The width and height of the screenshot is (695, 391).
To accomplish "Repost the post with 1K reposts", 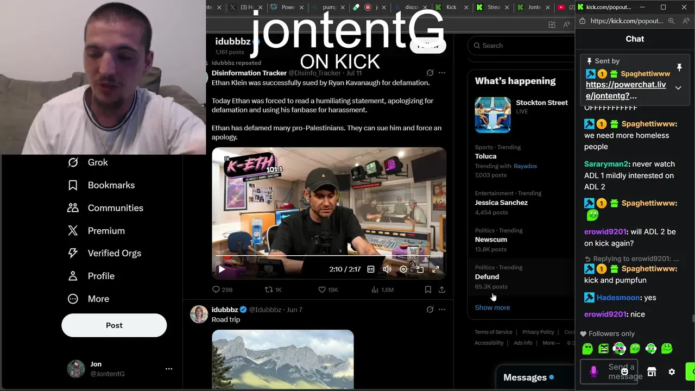I will [273, 289].
